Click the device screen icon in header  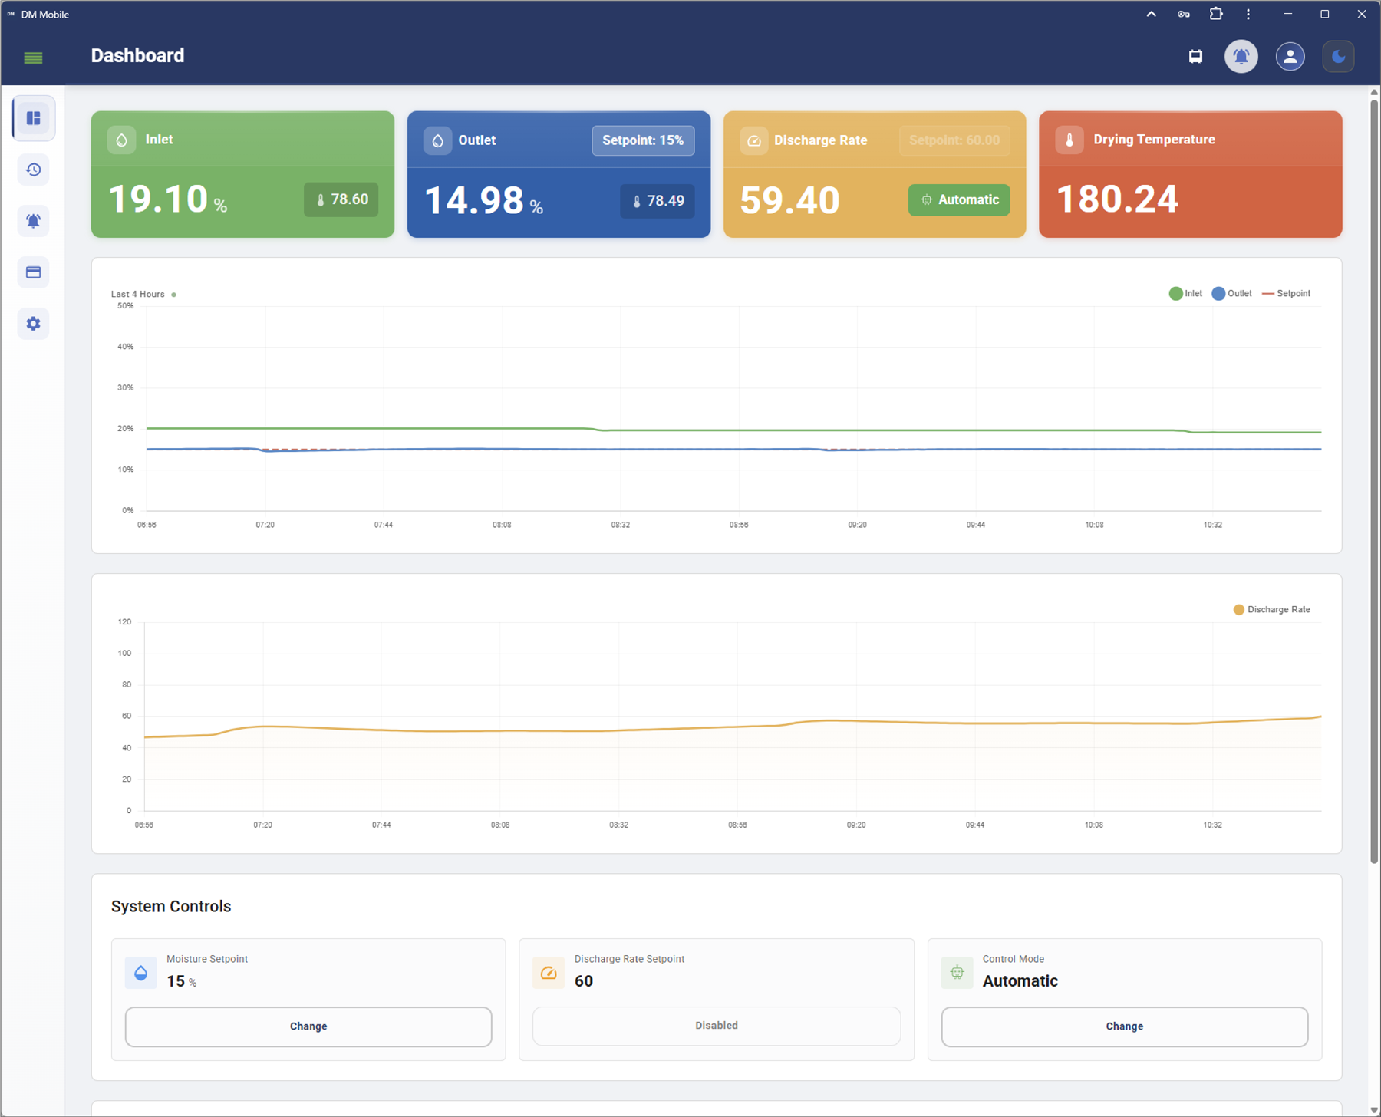tap(1195, 56)
